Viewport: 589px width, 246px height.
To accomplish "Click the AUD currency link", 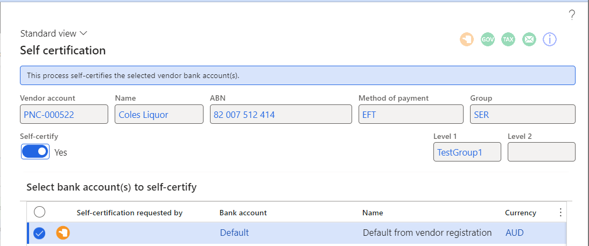I will pos(515,233).
